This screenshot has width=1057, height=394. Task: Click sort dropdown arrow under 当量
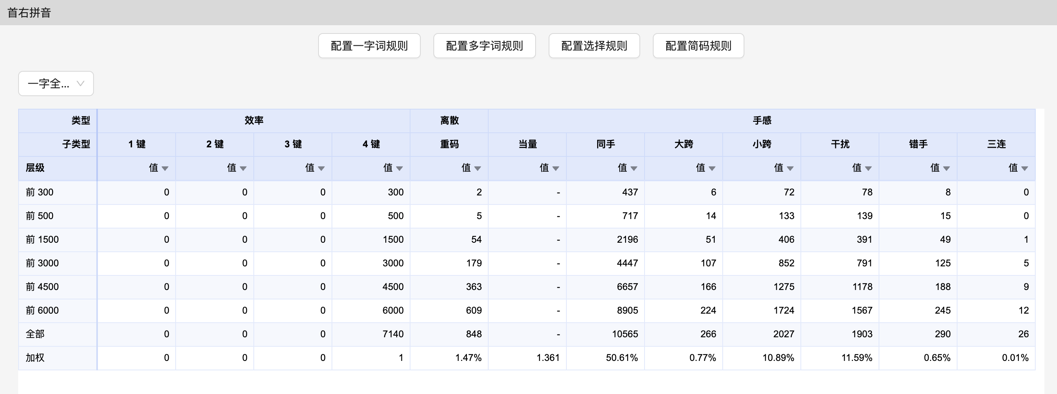coord(556,168)
